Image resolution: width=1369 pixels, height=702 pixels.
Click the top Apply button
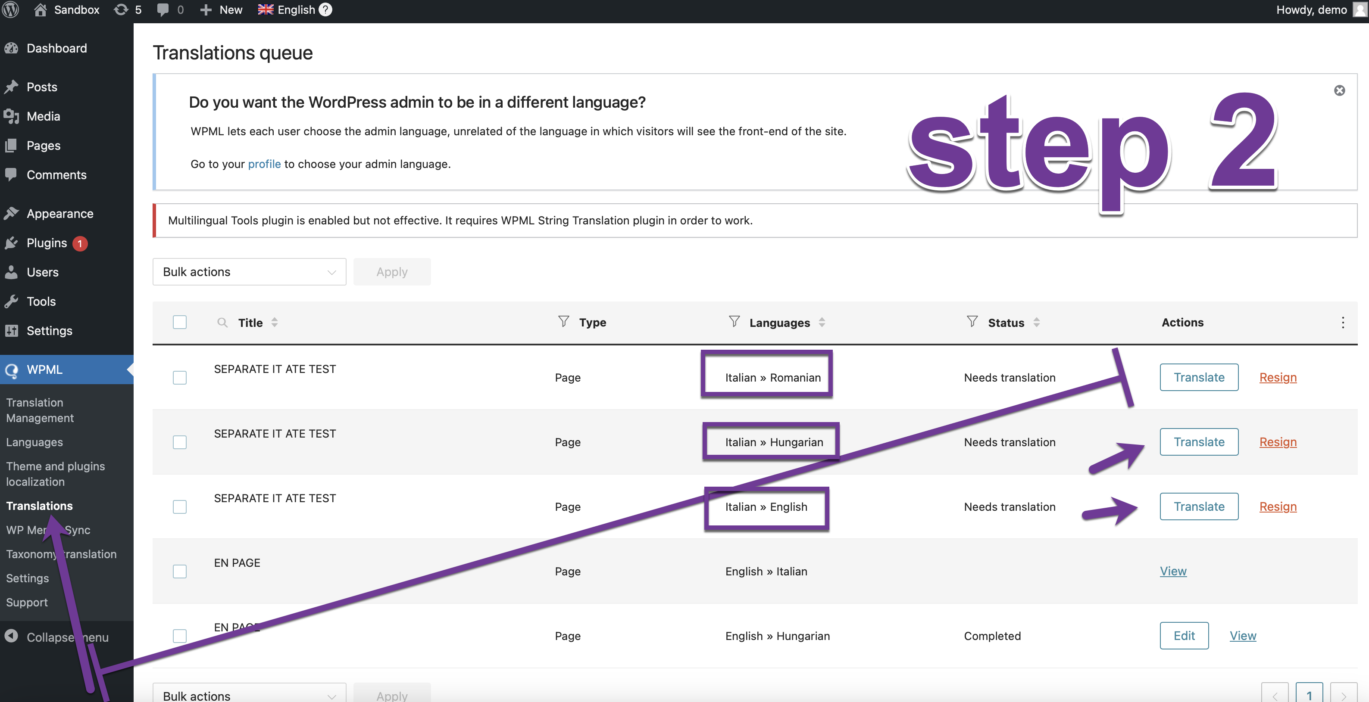392,272
